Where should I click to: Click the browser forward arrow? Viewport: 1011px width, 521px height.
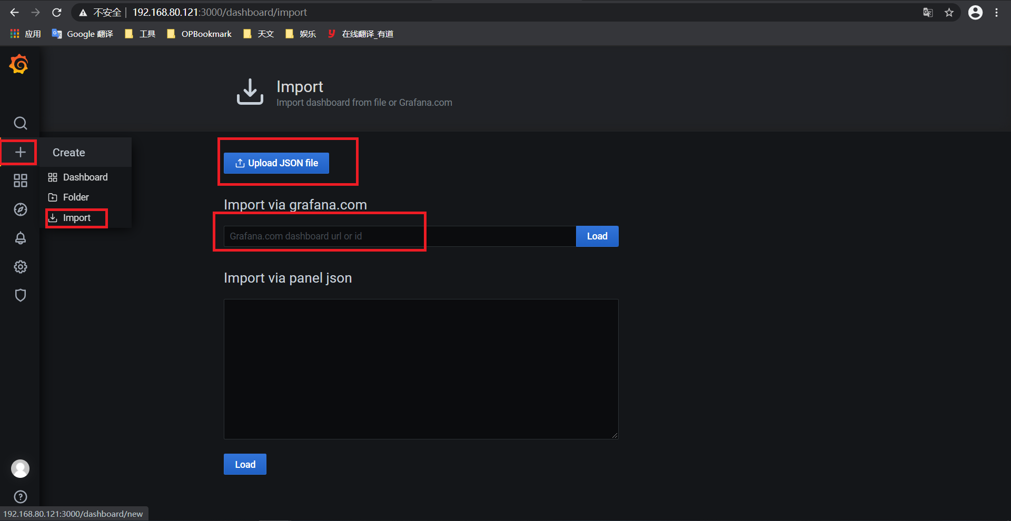click(35, 12)
